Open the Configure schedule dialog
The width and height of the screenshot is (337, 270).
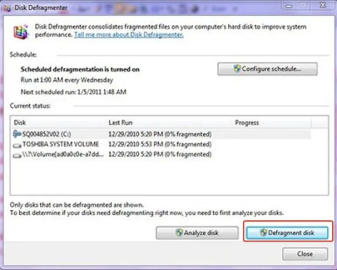coord(267,69)
